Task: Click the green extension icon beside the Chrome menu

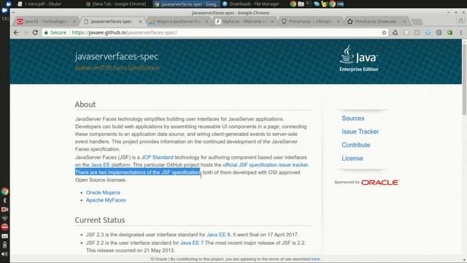Action: [x=449, y=32]
